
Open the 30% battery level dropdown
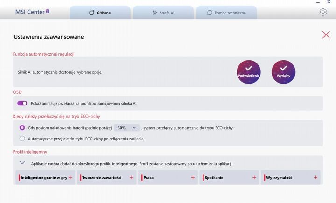127,127
